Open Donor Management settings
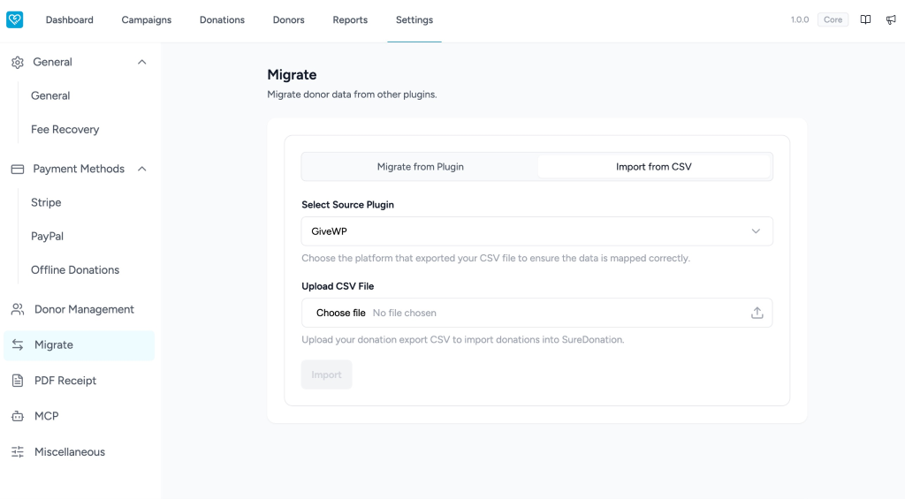 click(79, 309)
